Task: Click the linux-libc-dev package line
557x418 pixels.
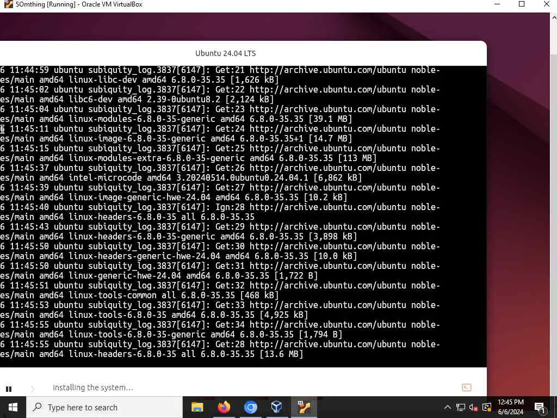Action: point(139,80)
